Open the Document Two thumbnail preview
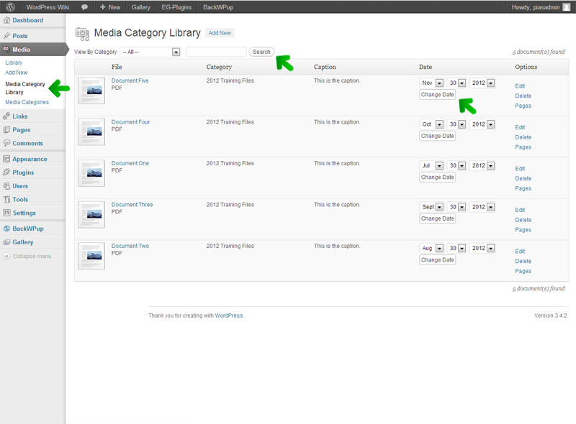 pos(91,256)
